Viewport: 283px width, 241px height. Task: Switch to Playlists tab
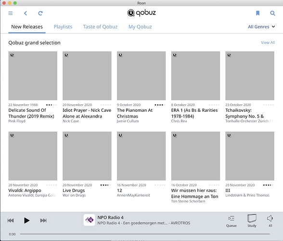point(63,27)
